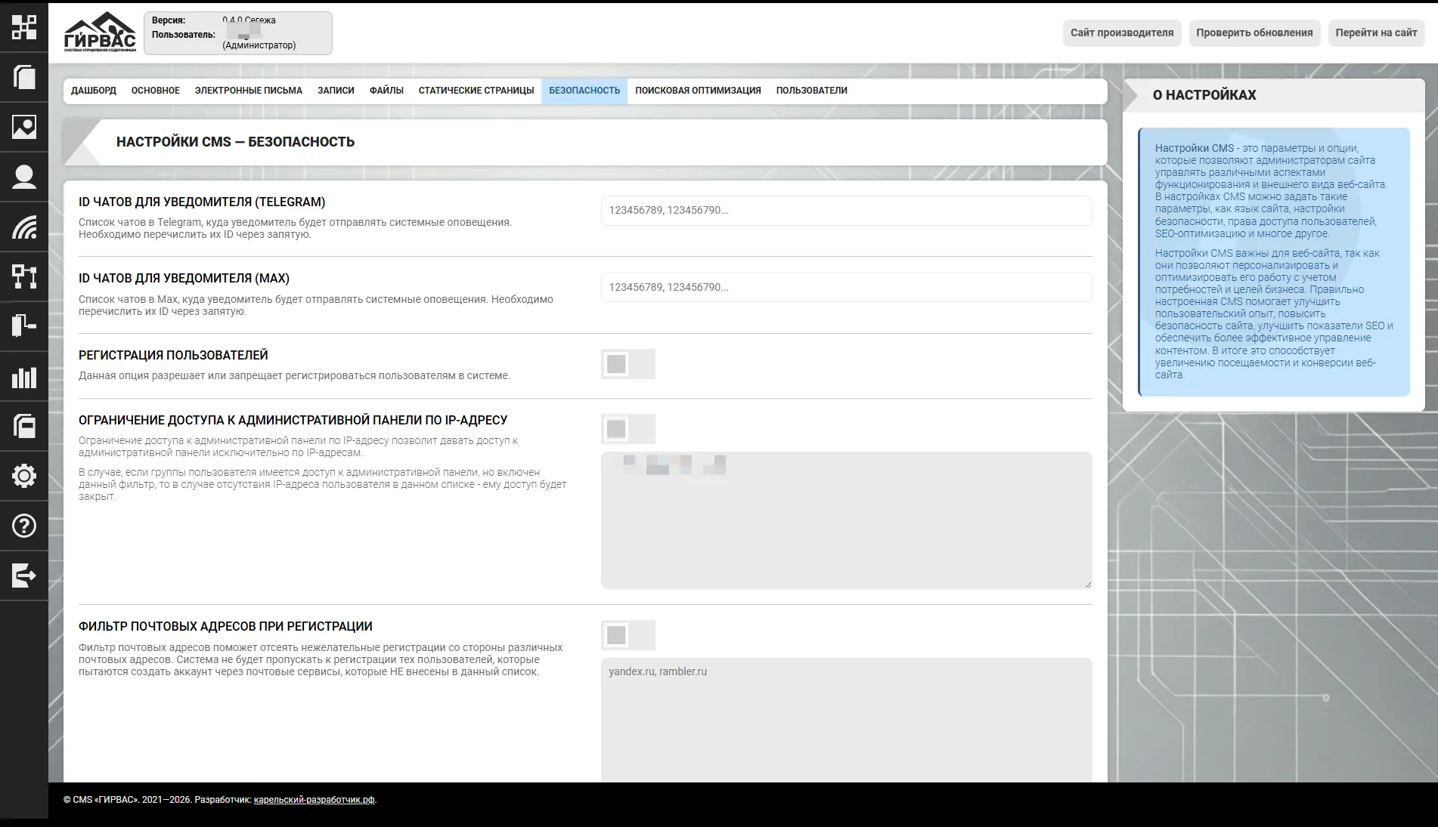The width and height of the screenshot is (1438, 827).
Task: Open the карельский-разработчик.рф footer link
Action: (x=315, y=800)
